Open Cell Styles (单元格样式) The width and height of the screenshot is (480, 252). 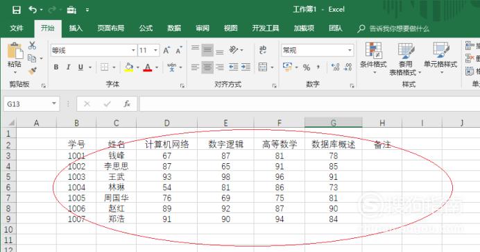(x=440, y=59)
